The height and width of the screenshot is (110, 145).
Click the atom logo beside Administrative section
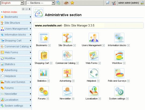[39, 13]
